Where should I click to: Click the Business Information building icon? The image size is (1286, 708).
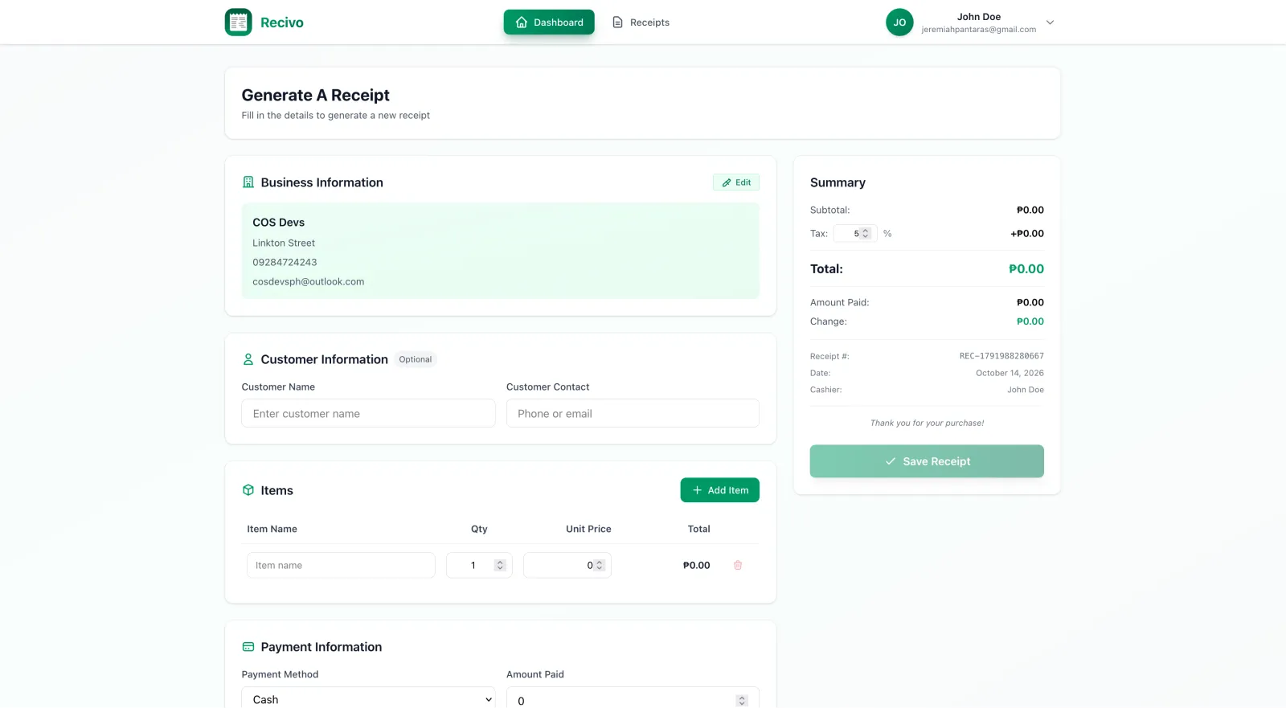248,182
